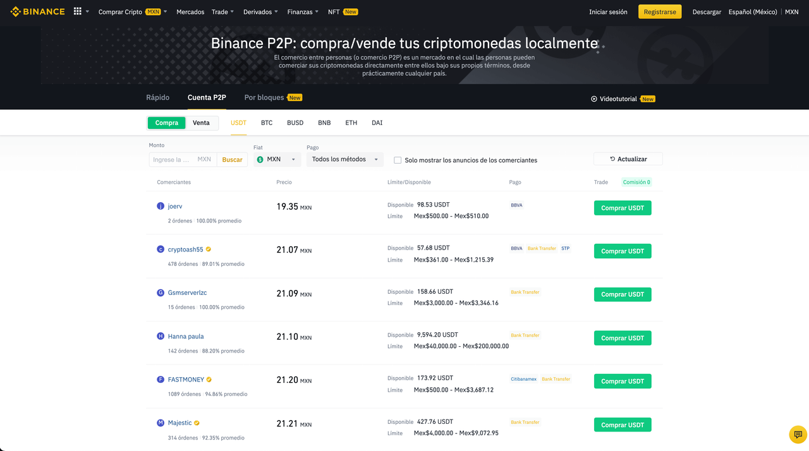Viewport: 809px width, 451px height.
Task: Click the MXN currency icon in Fiat
Action: pyautogui.click(x=260, y=159)
